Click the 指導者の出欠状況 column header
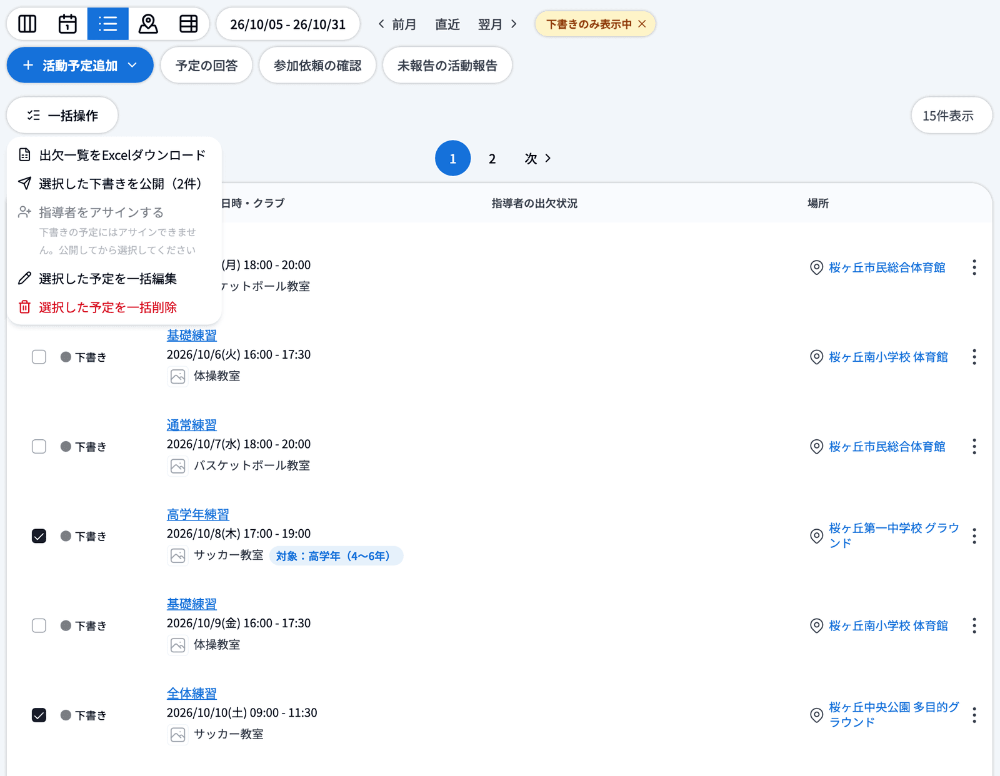 [534, 203]
